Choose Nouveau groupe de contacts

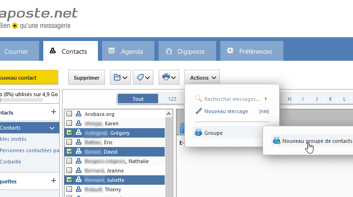[x=316, y=140]
